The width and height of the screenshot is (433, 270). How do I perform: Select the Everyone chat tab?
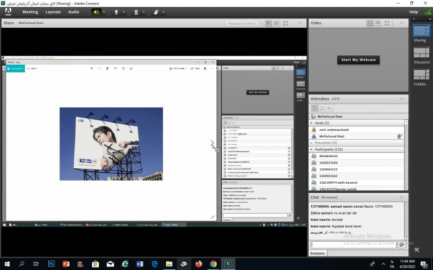(317, 253)
